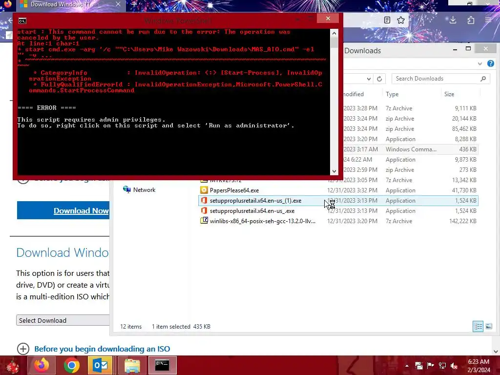Viewport: 500px width, 375px height.
Task: Open Outlook from the taskbar
Action: pyautogui.click(x=100, y=366)
